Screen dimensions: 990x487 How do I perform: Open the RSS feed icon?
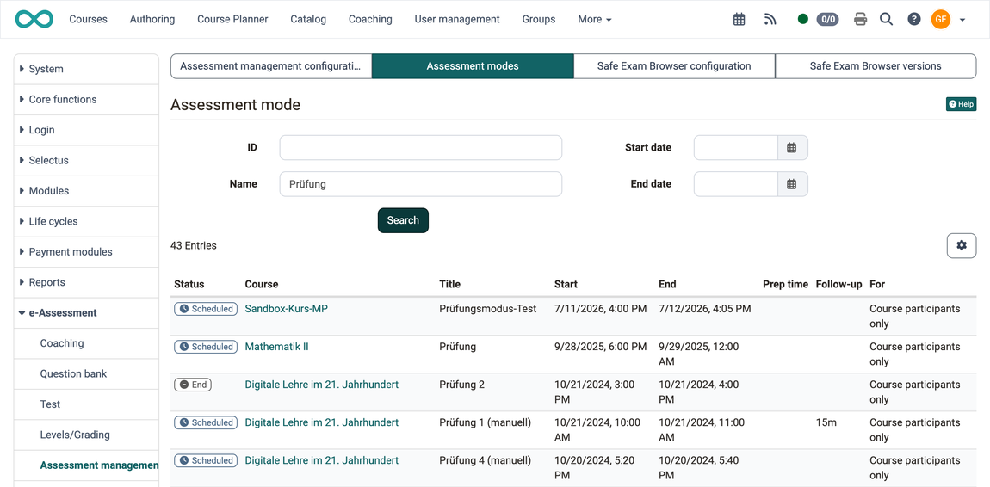(770, 20)
